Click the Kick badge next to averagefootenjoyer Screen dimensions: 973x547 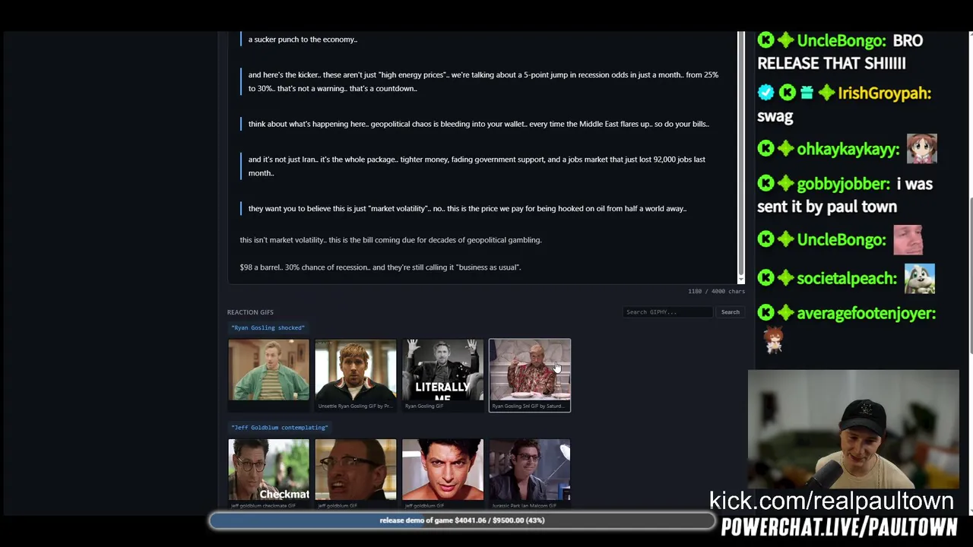(765, 313)
